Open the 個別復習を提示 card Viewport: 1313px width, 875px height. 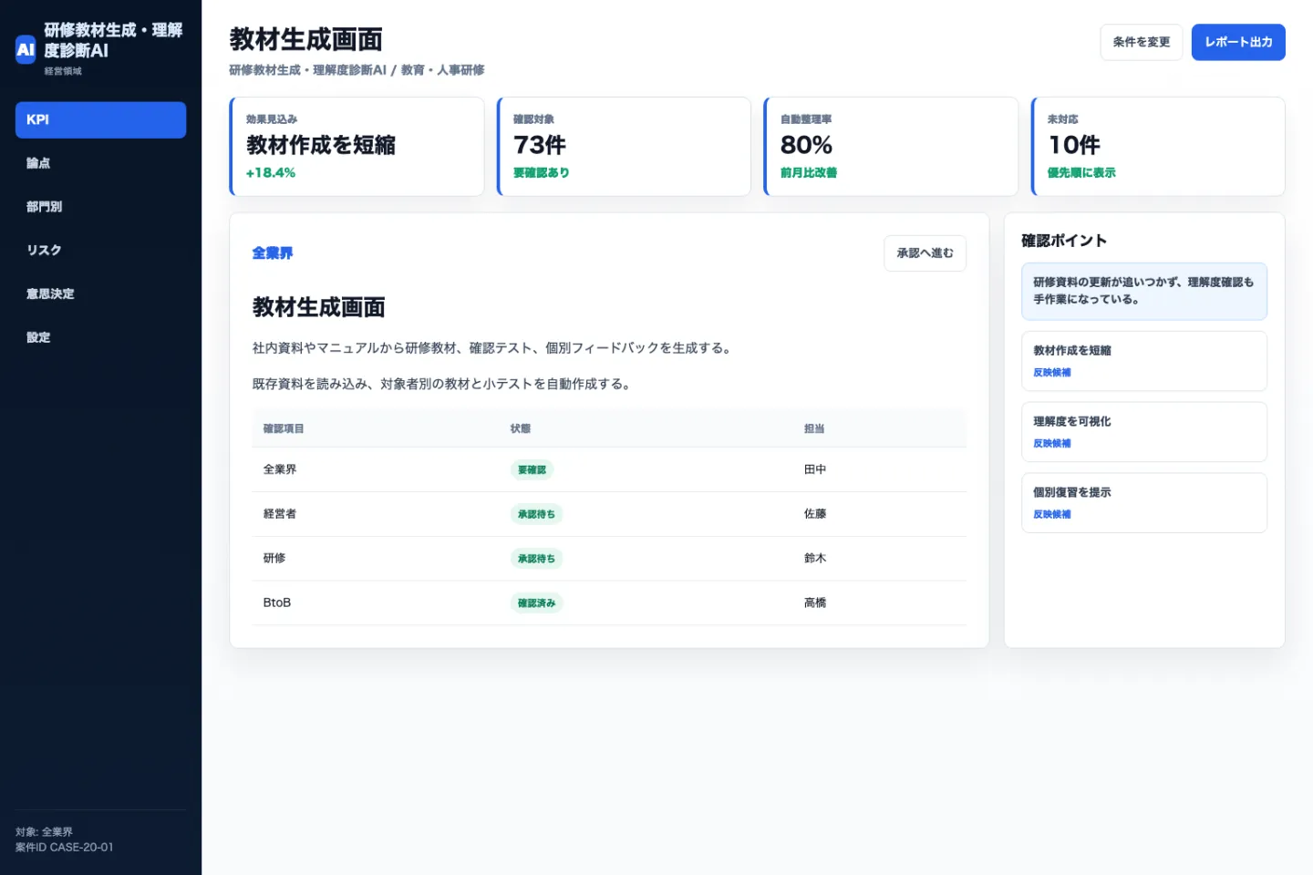(1144, 503)
